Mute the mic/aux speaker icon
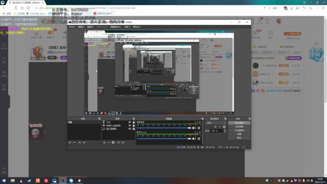The height and width of the screenshot is (184, 327). (x=194, y=139)
